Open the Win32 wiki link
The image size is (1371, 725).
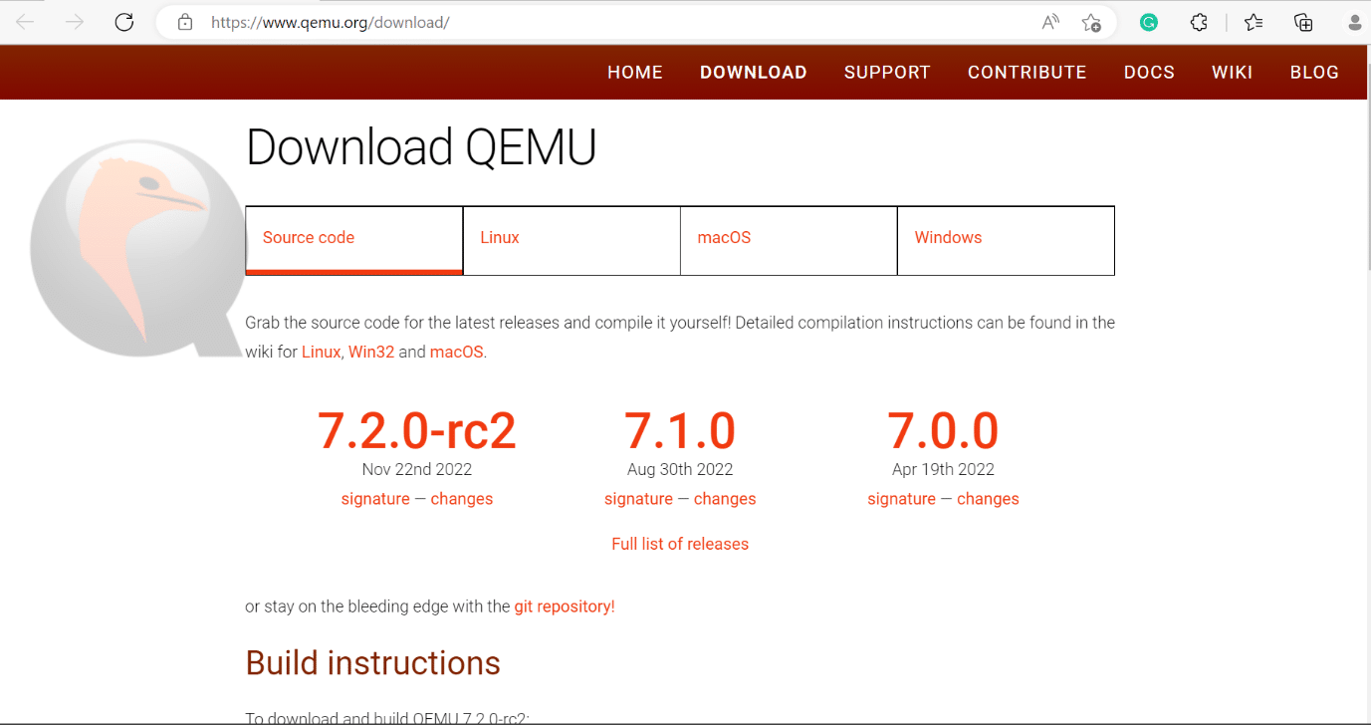point(371,352)
